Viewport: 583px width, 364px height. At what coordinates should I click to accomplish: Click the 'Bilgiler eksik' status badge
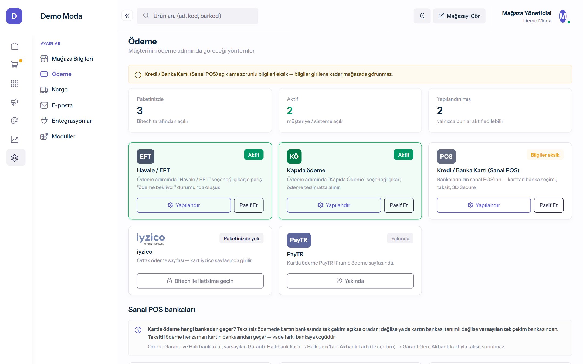pyautogui.click(x=545, y=155)
